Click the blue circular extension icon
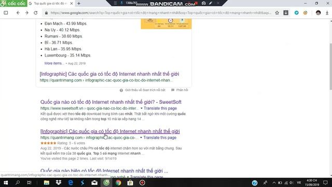The image size is (332, 187). point(296,12)
